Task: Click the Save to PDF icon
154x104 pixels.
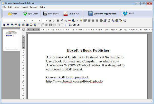Action: point(65,14)
